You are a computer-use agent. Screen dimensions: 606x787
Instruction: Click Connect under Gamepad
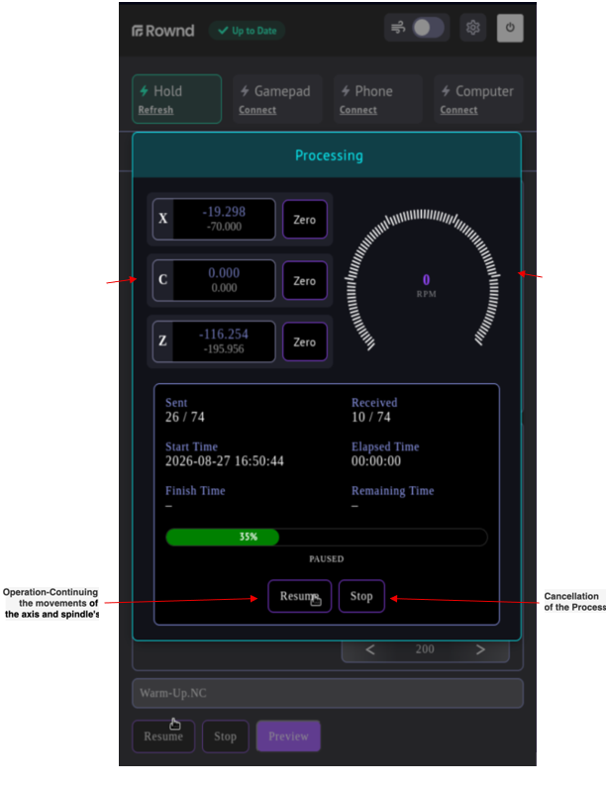[x=257, y=110]
